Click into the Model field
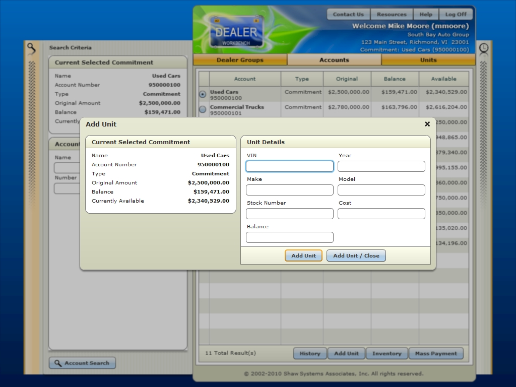This screenshot has width=516, height=387. pyautogui.click(x=381, y=190)
